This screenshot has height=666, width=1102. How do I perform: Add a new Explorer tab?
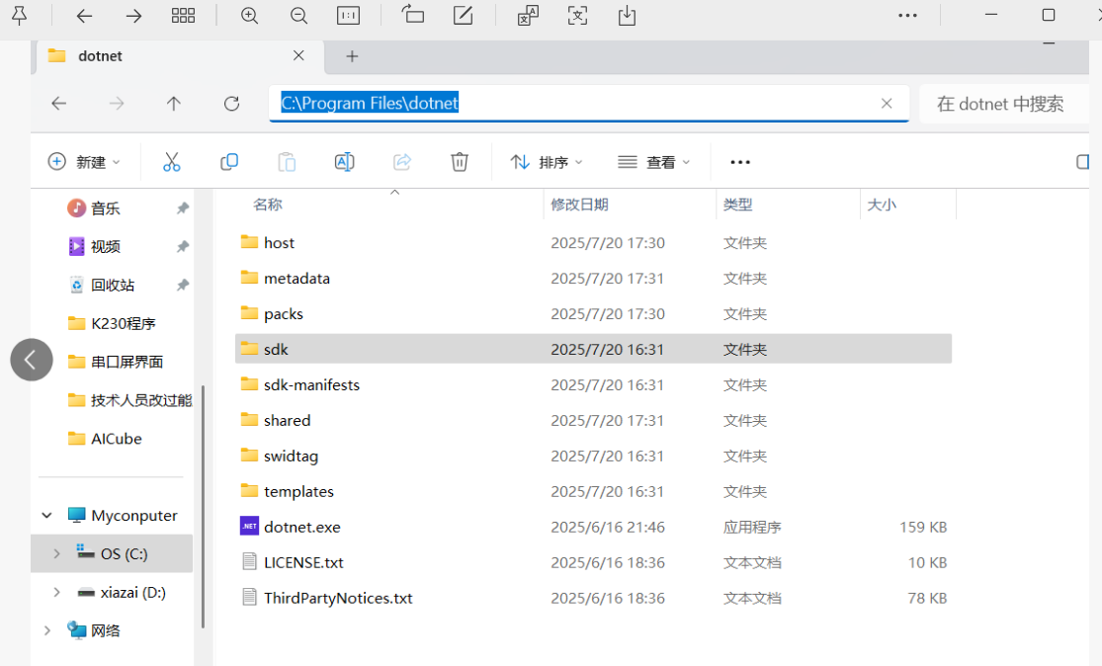point(352,56)
